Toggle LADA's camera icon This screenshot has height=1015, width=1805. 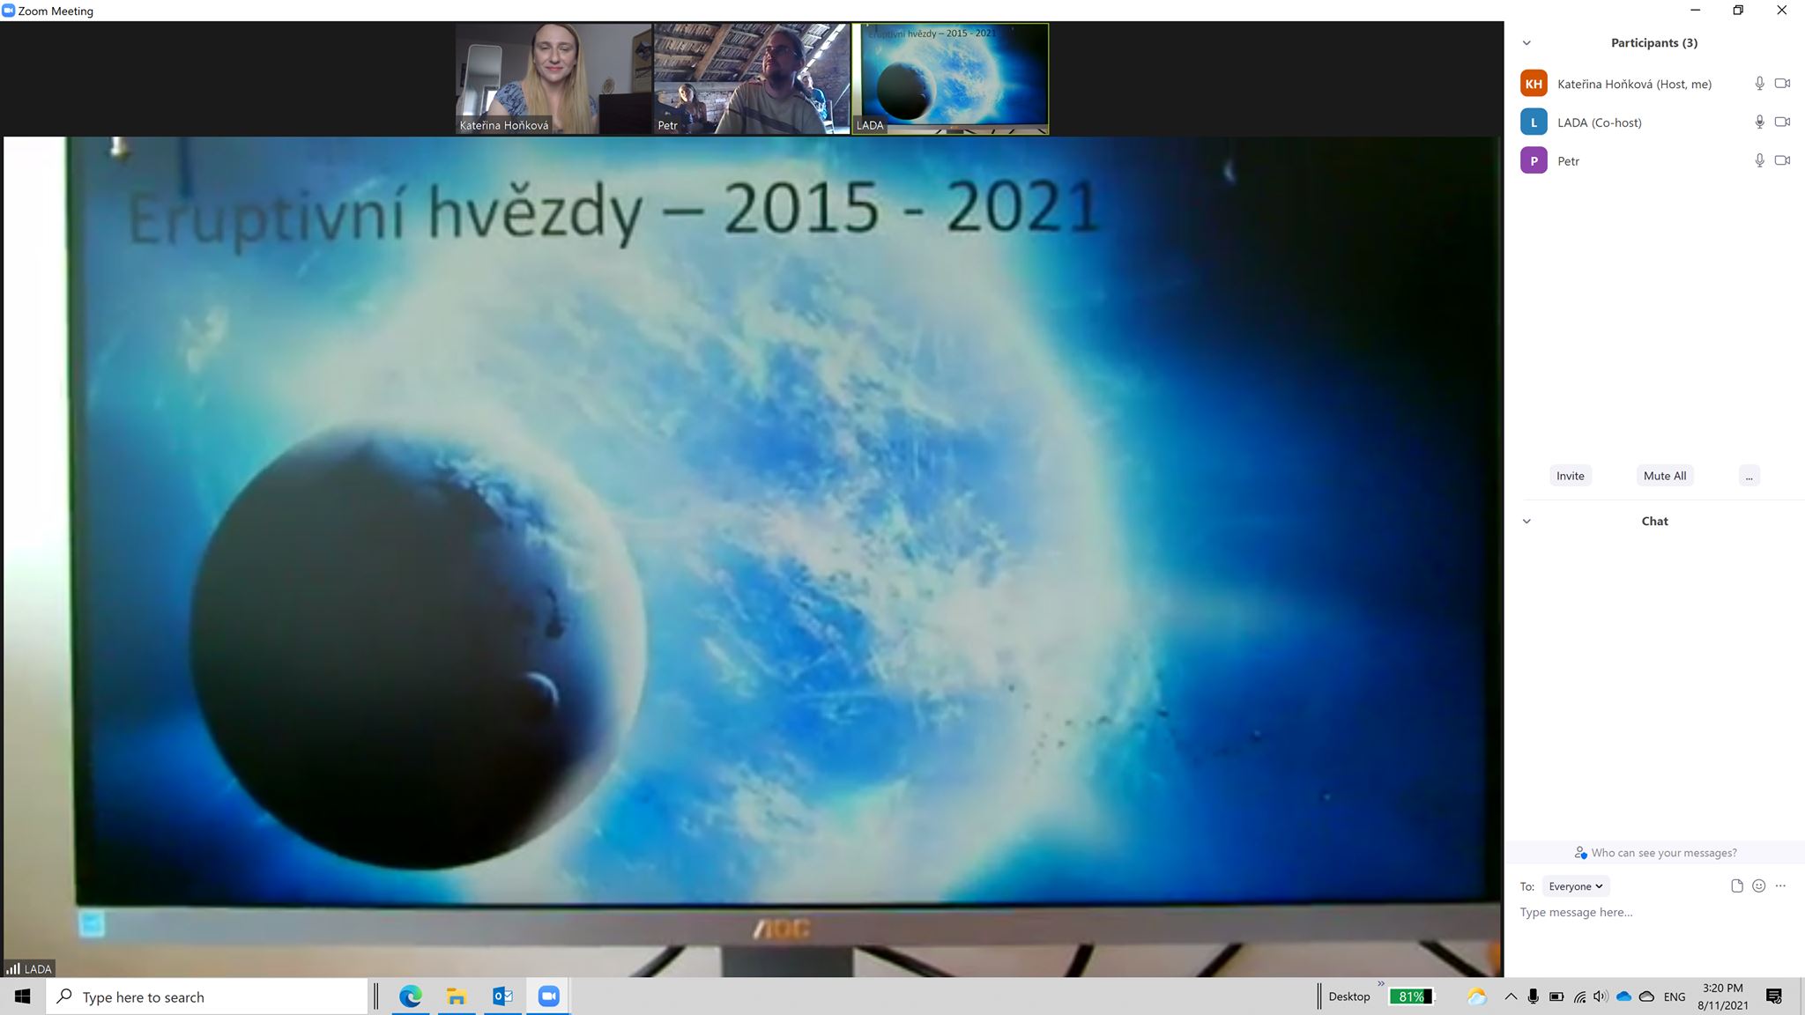[x=1782, y=122]
